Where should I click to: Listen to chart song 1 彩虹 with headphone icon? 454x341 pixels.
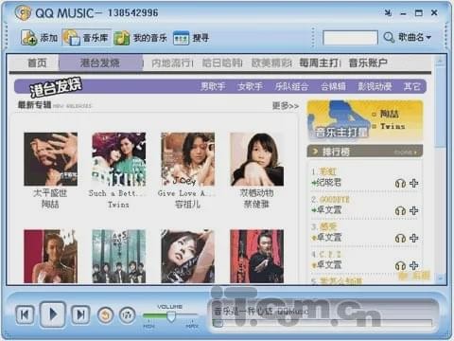click(x=400, y=183)
